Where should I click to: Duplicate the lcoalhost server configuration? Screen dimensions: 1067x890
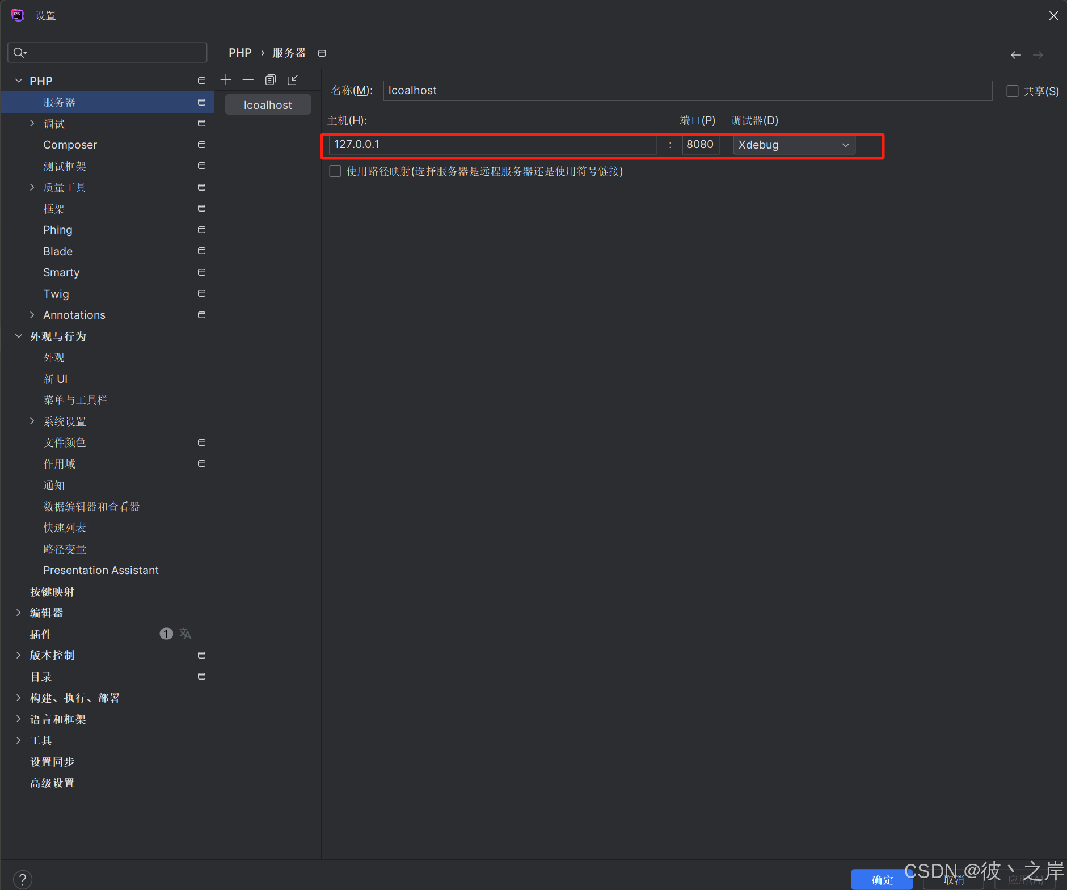point(271,79)
